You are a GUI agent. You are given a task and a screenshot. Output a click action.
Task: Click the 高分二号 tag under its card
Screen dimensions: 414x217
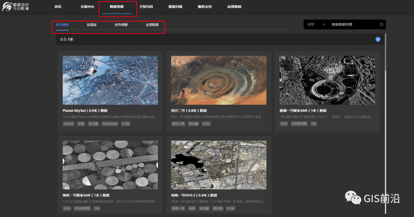tap(178, 124)
